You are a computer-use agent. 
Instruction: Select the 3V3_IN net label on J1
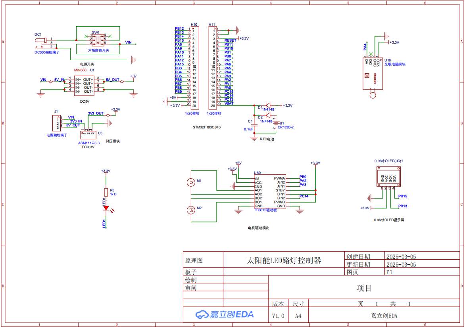tap(76, 121)
